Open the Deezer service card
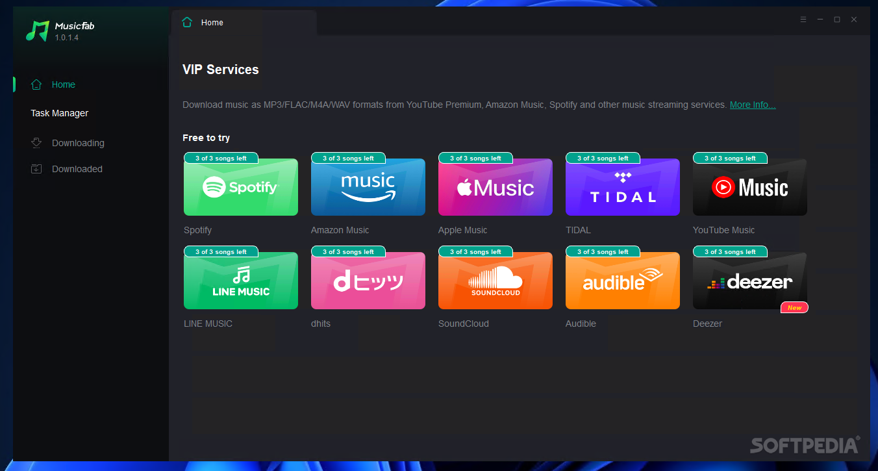878x471 pixels. point(750,281)
